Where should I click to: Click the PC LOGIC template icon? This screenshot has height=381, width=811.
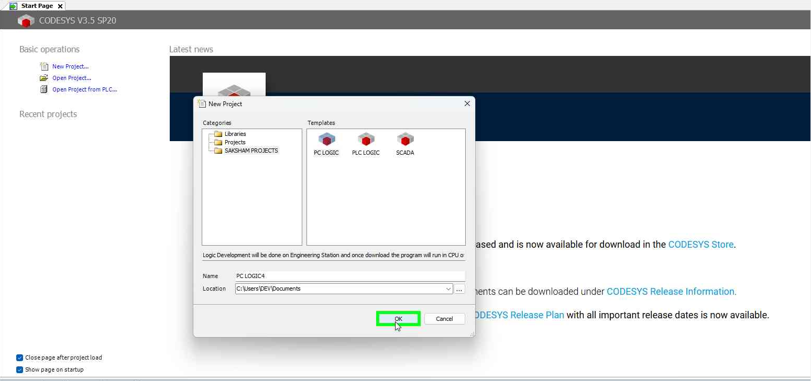pos(326,140)
